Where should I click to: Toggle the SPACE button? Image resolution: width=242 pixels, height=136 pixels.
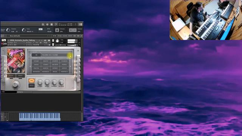click(20, 76)
